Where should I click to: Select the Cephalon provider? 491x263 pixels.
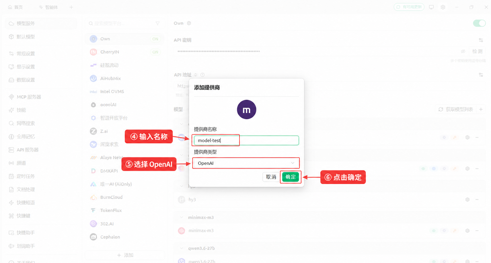coord(125,237)
